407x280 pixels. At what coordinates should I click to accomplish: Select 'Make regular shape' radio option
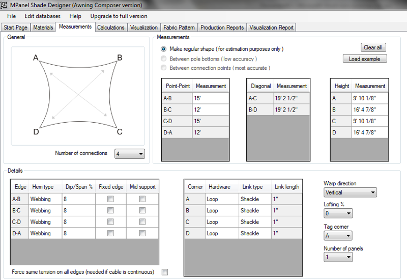pyautogui.click(x=163, y=49)
